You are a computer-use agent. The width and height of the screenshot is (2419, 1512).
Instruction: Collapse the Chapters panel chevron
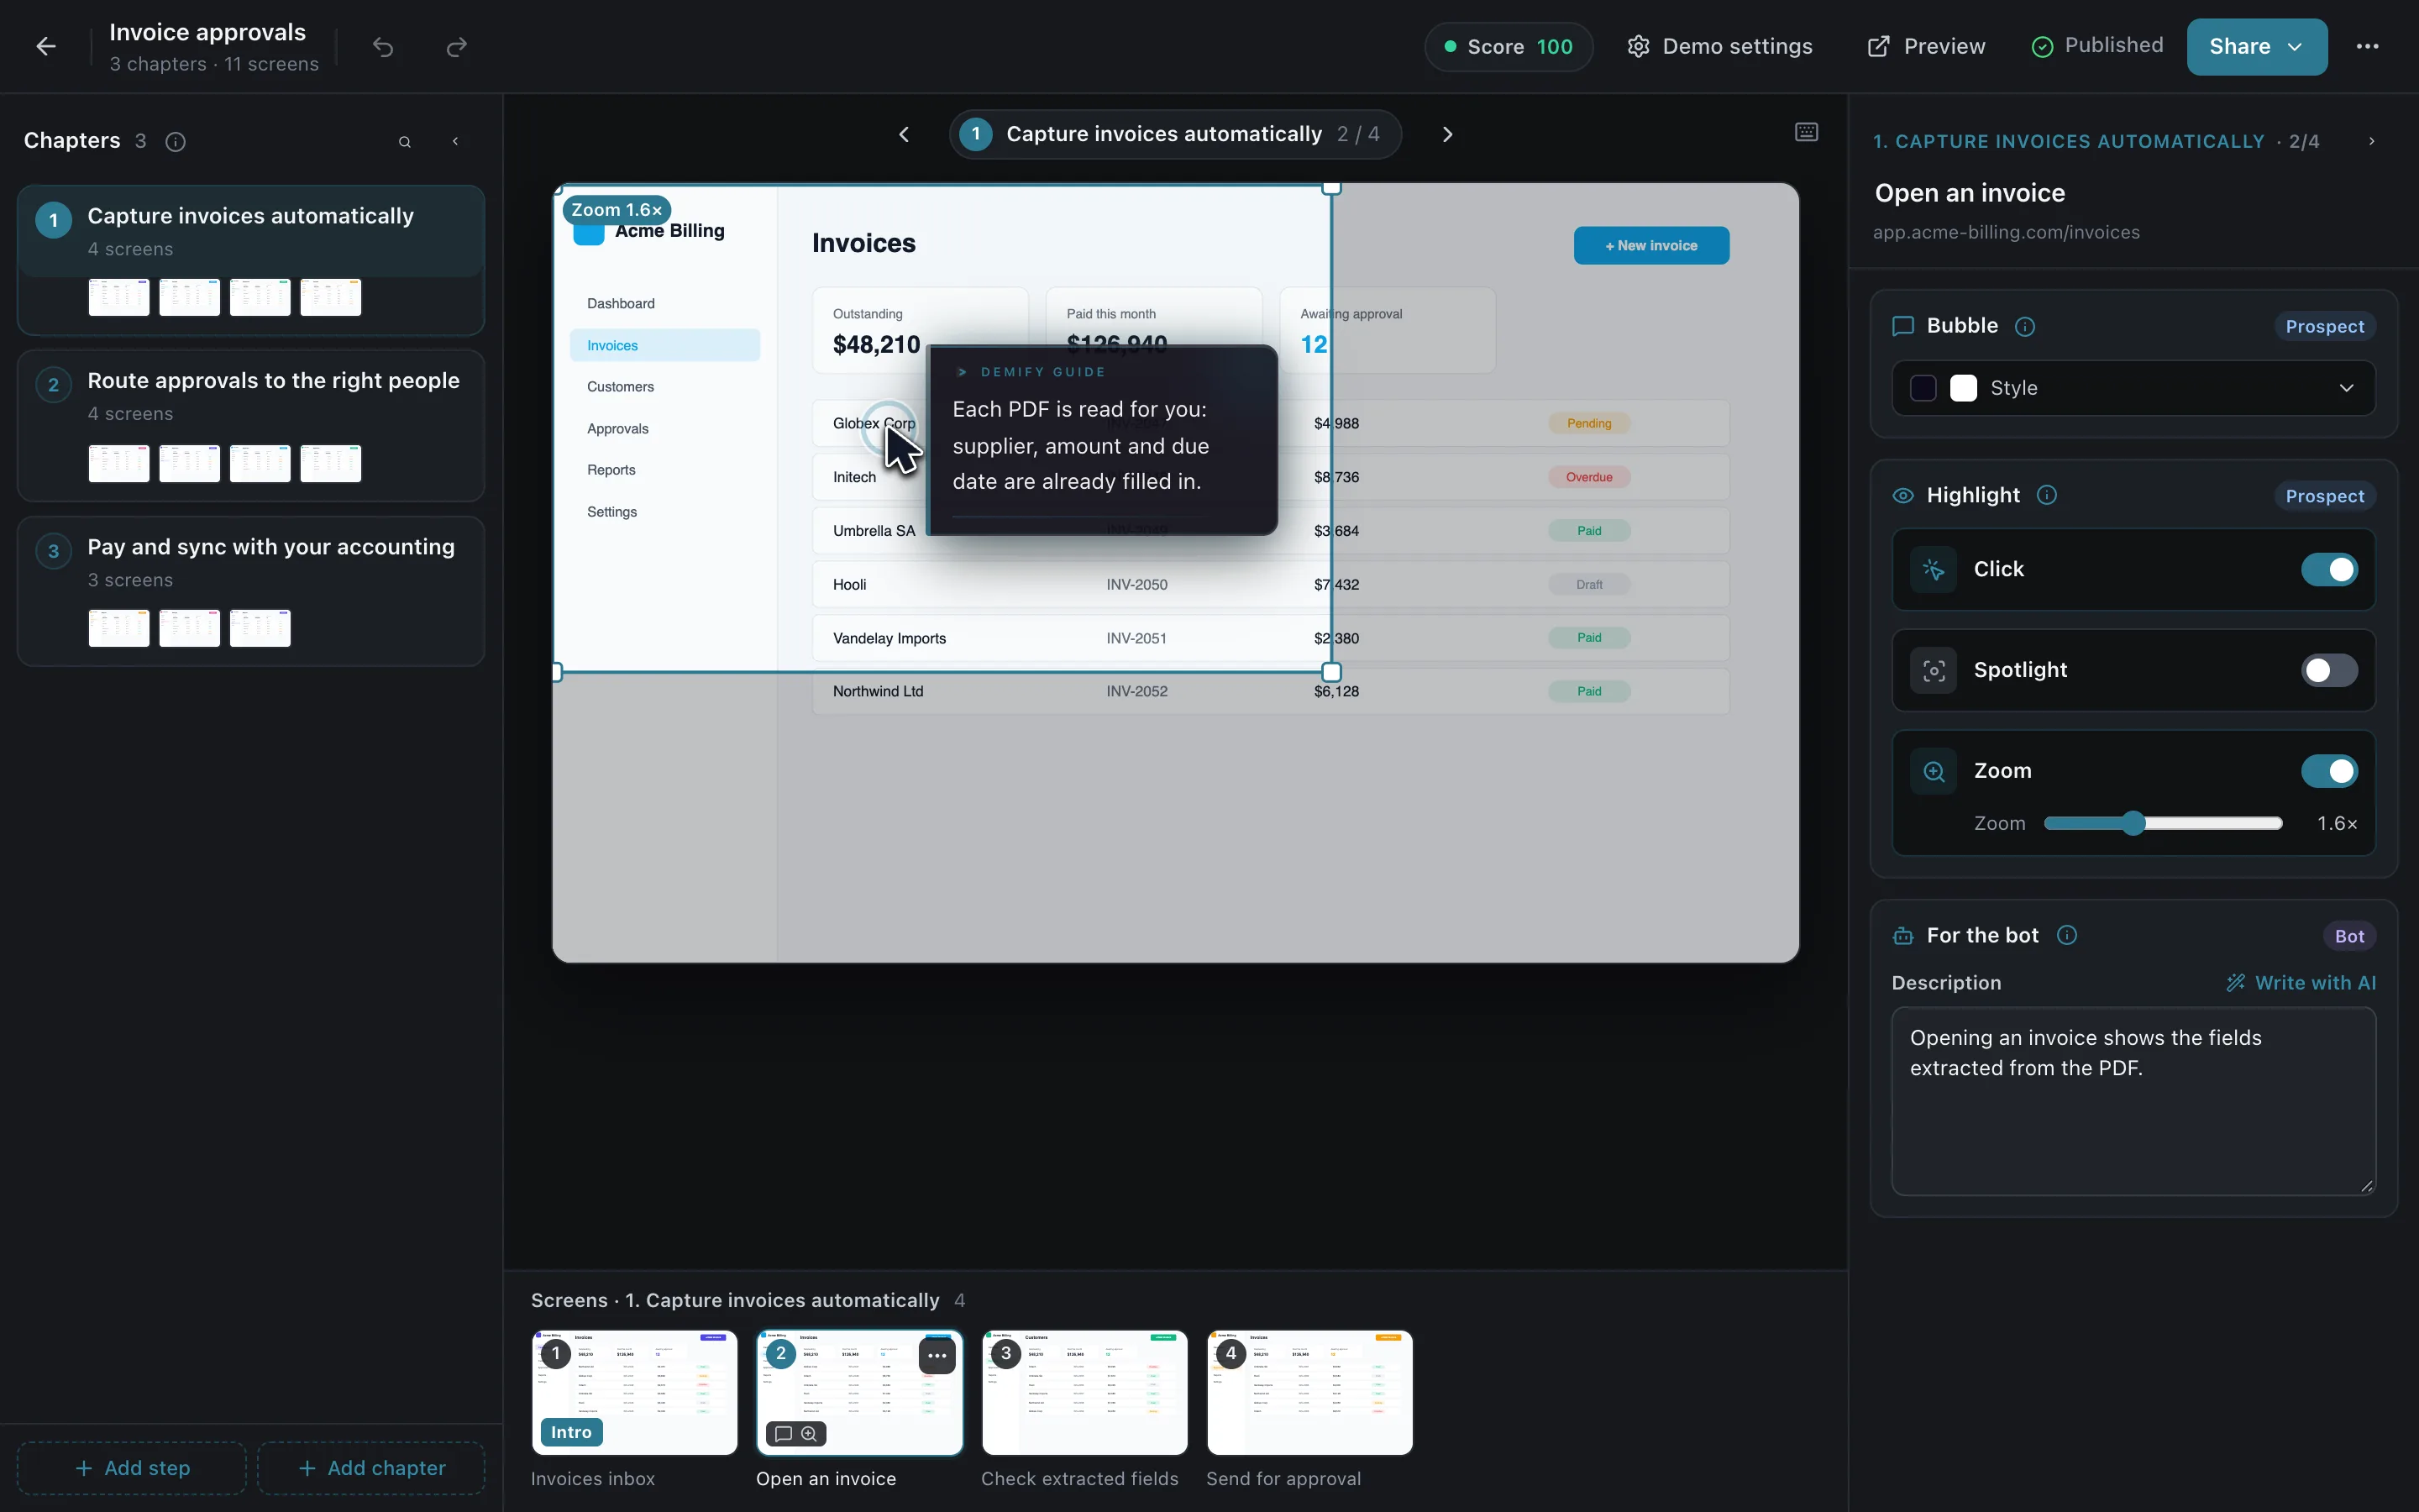coord(456,142)
